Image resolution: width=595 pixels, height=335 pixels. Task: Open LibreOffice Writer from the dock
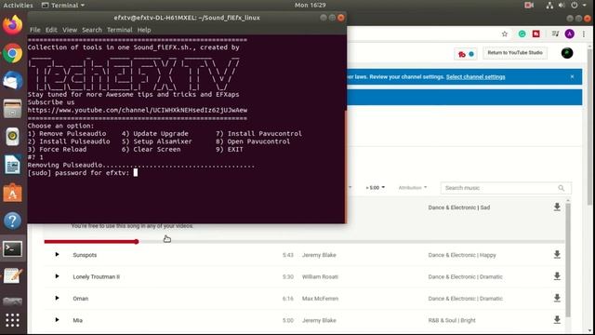(12, 165)
